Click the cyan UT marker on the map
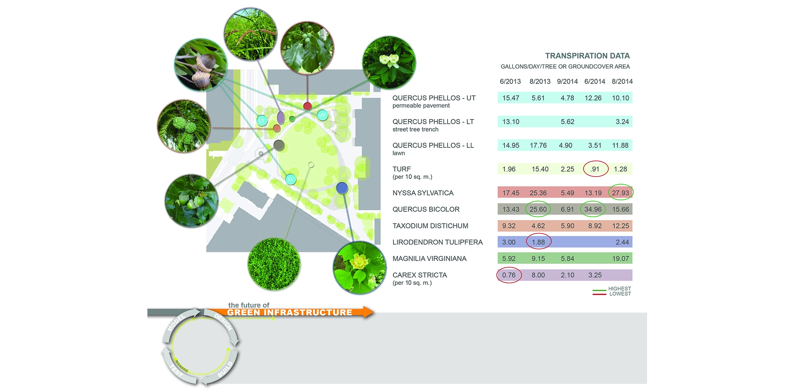Viewport: 800px width, 390px height. click(322, 115)
